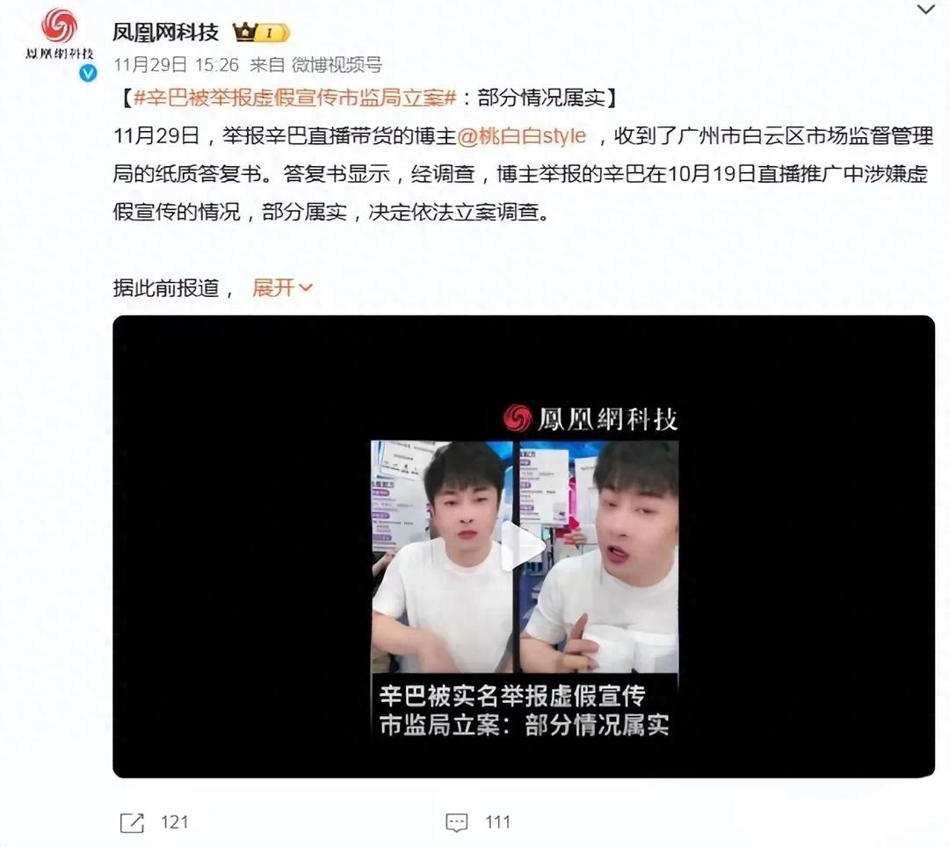Screen dimensions: 949x847
Task: Open the @桃白白style user mention
Action: pos(522,135)
